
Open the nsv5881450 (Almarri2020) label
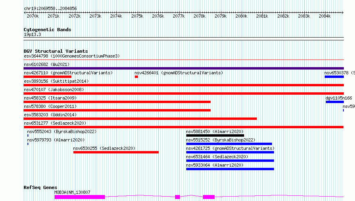(x=215, y=131)
